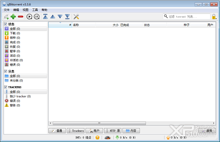The height and width of the screenshot is (142, 220).
Task: Click the pause all toolbar icon
Action: 37,17
